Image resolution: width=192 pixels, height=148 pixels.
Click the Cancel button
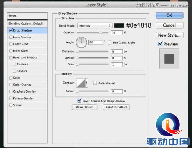[169, 25]
